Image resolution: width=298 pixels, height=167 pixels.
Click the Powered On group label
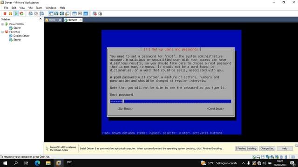click(17, 24)
